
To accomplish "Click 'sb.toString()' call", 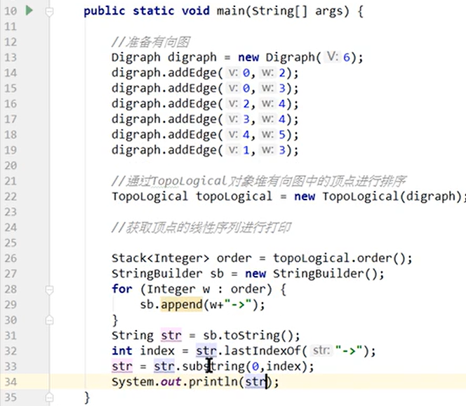I will point(248,336).
